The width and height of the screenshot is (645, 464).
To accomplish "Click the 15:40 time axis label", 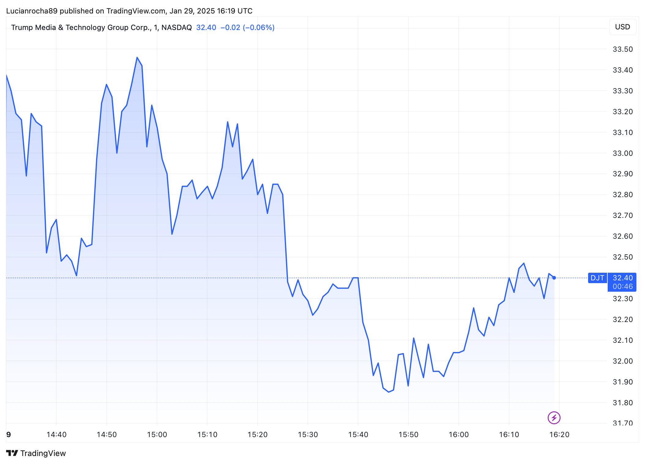I will click(358, 435).
